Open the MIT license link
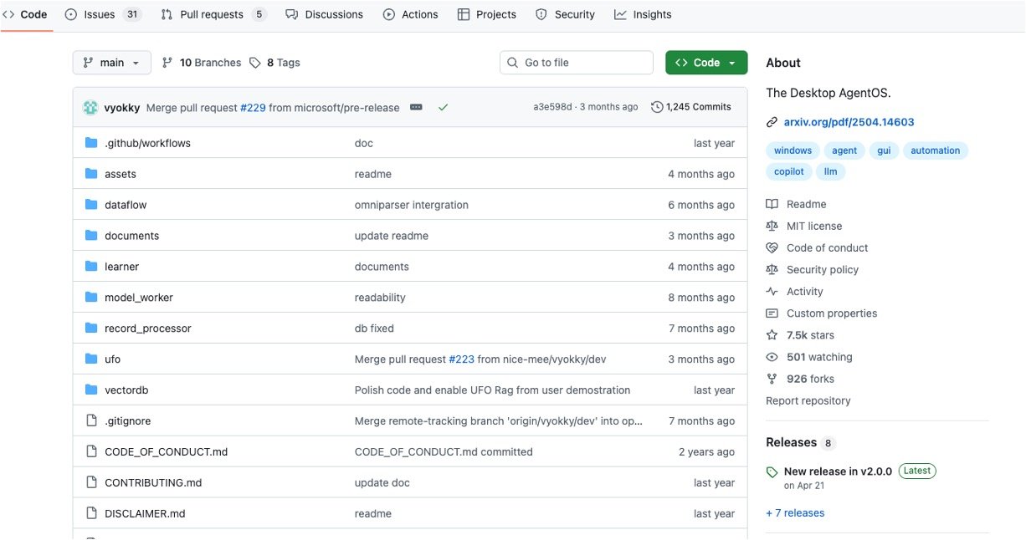1026x540 pixels. tap(813, 226)
